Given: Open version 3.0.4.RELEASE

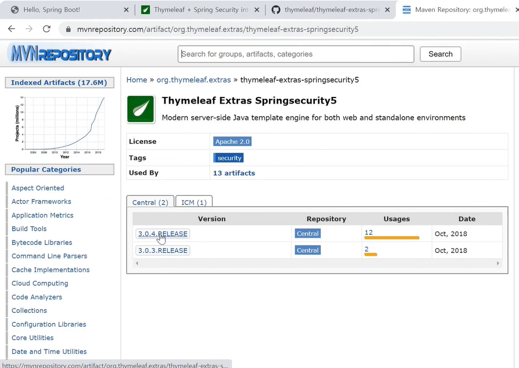Looking at the screenshot, I should click(162, 233).
